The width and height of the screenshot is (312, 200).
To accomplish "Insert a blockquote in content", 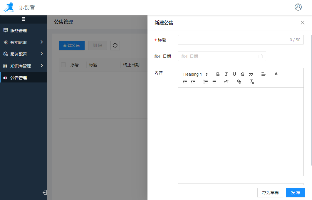I will coord(251,74).
